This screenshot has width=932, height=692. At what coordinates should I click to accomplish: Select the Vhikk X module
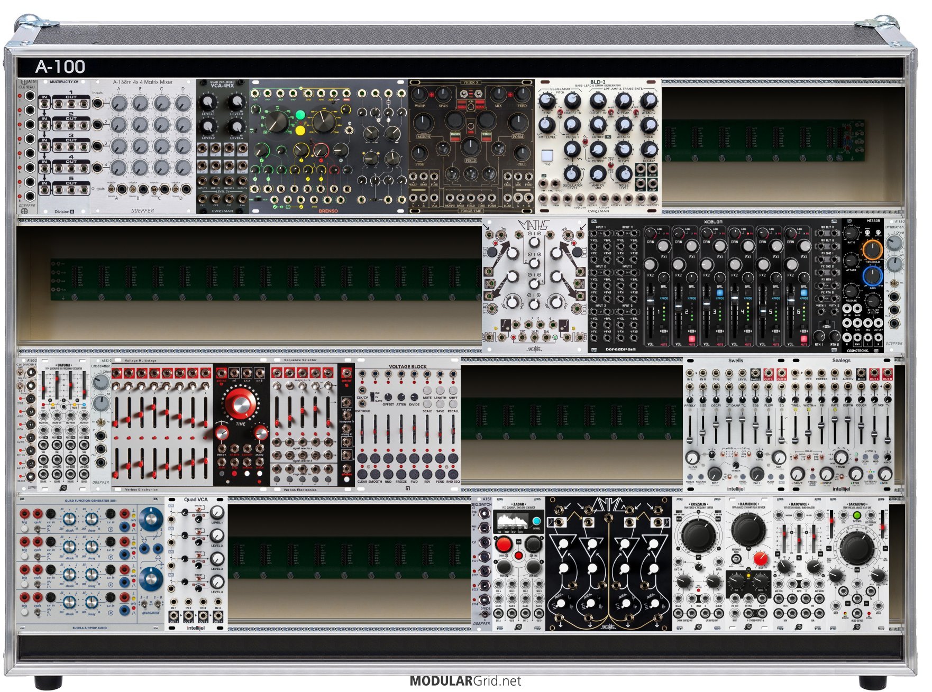(x=471, y=147)
